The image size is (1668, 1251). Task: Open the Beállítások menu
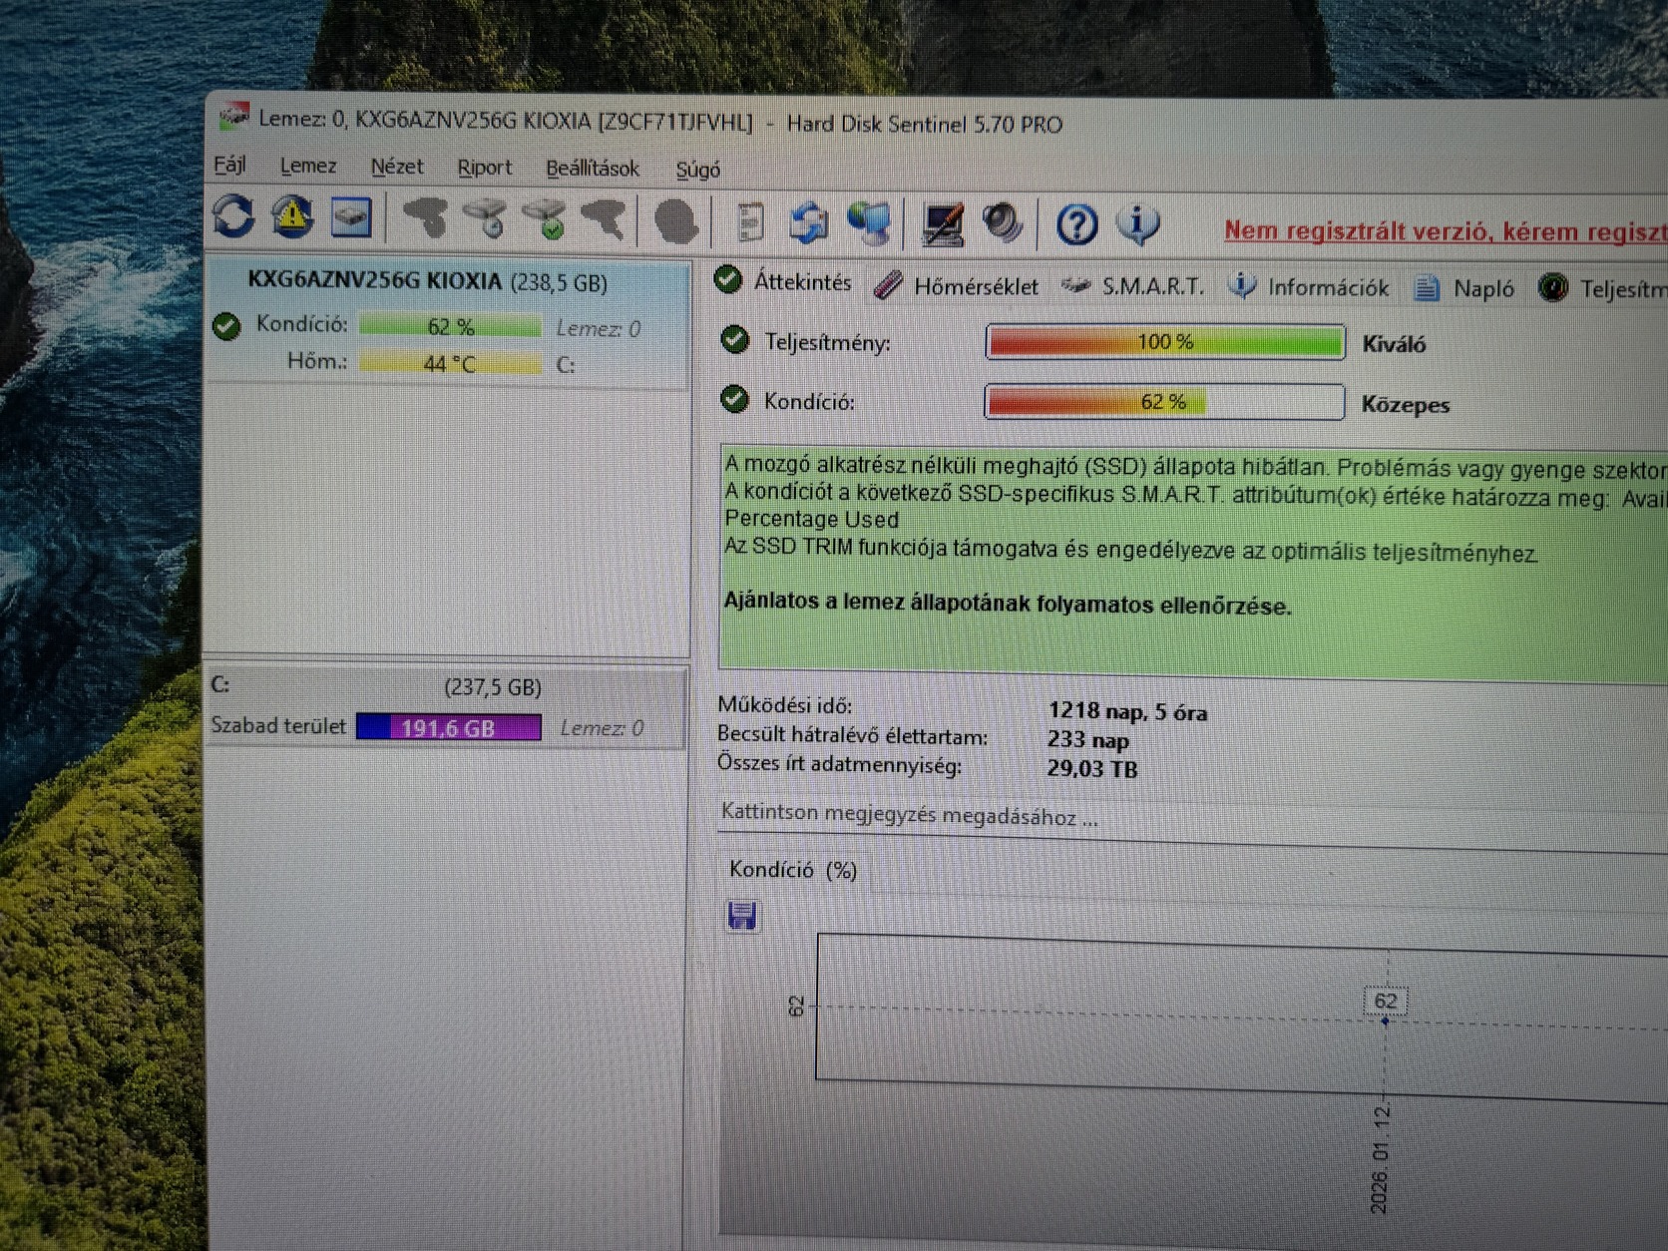pyautogui.click(x=593, y=169)
